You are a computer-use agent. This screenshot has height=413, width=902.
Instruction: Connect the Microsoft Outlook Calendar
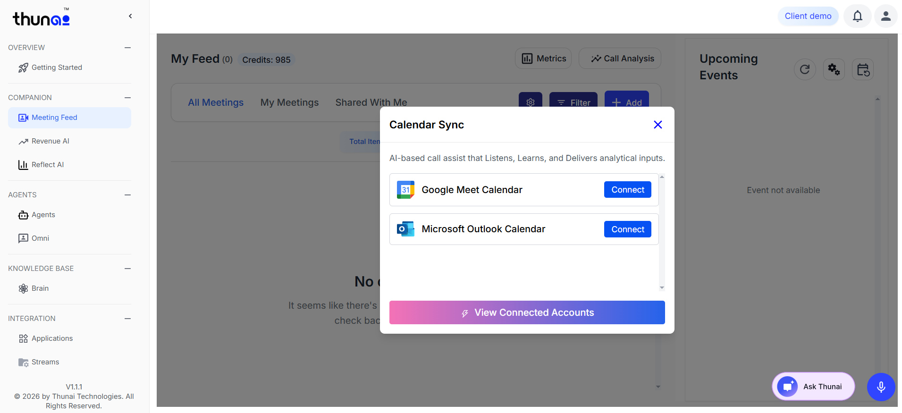(x=627, y=229)
